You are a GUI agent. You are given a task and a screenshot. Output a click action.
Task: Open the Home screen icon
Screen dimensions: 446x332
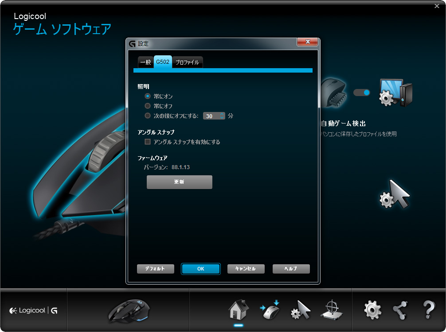(x=239, y=309)
